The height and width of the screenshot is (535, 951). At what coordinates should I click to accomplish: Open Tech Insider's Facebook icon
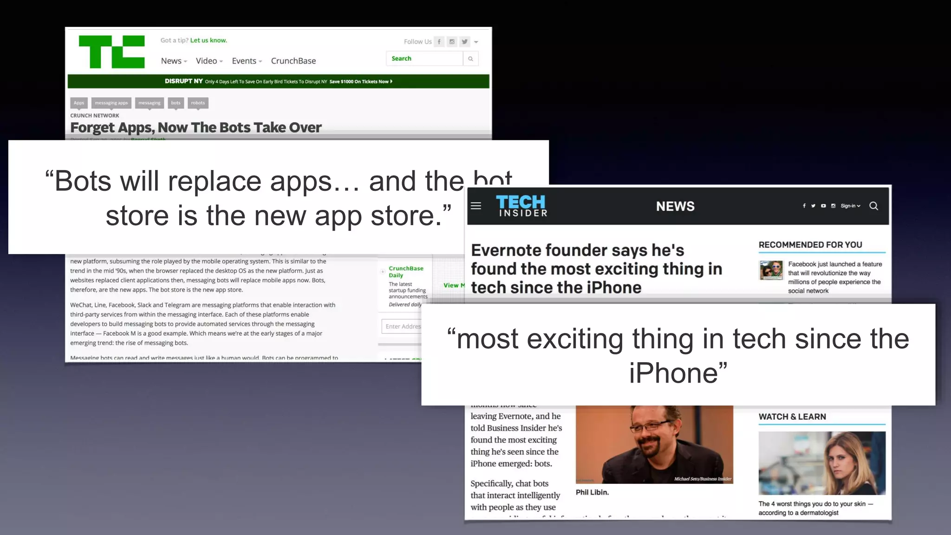coord(804,206)
